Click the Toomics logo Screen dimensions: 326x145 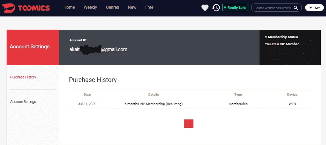point(26,8)
